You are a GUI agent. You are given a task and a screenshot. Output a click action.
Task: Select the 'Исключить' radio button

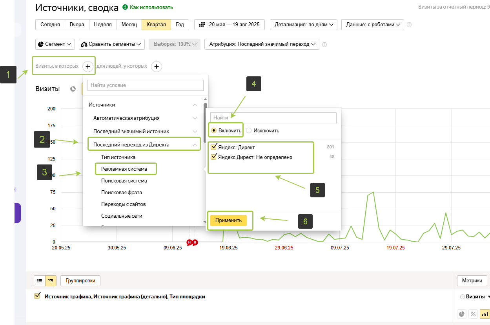coord(249,130)
